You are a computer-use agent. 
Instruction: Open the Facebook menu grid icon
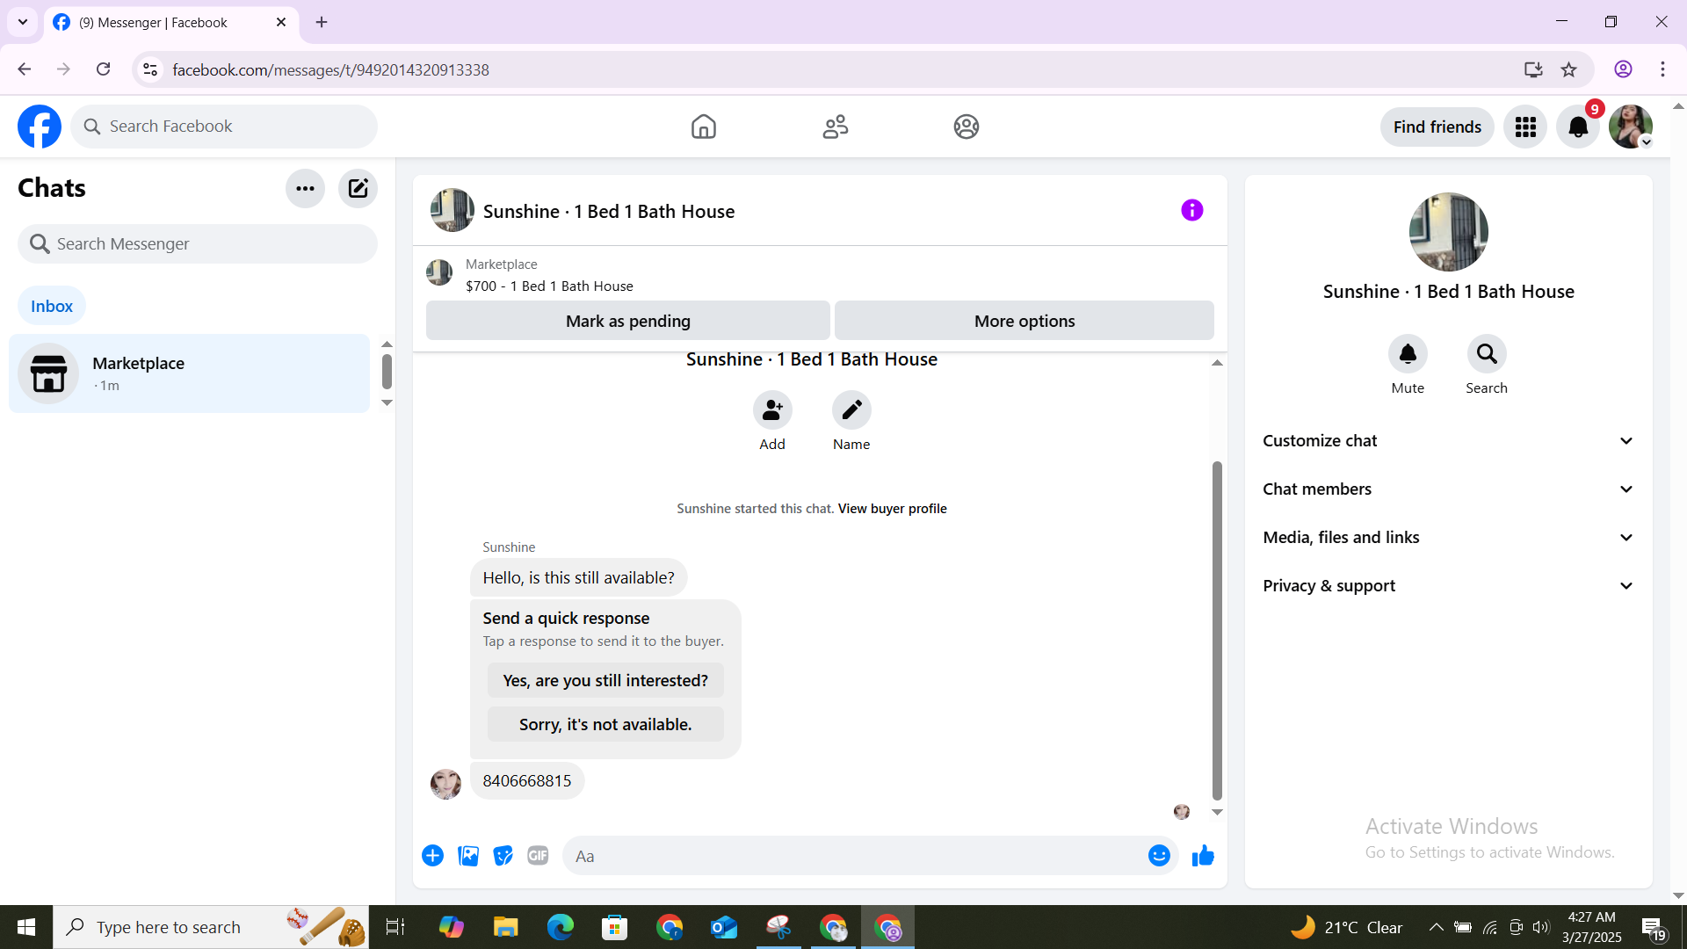click(1525, 127)
